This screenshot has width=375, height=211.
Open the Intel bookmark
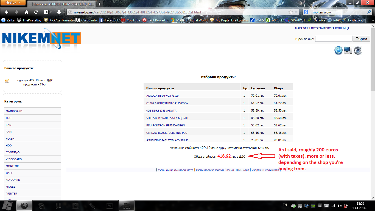[334, 20]
